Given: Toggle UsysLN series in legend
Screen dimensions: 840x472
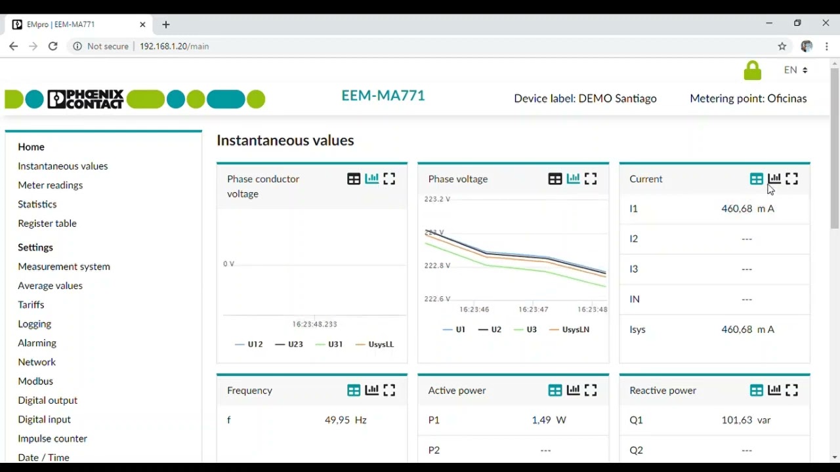Looking at the screenshot, I should pyautogui.click(x=569, y=330).
